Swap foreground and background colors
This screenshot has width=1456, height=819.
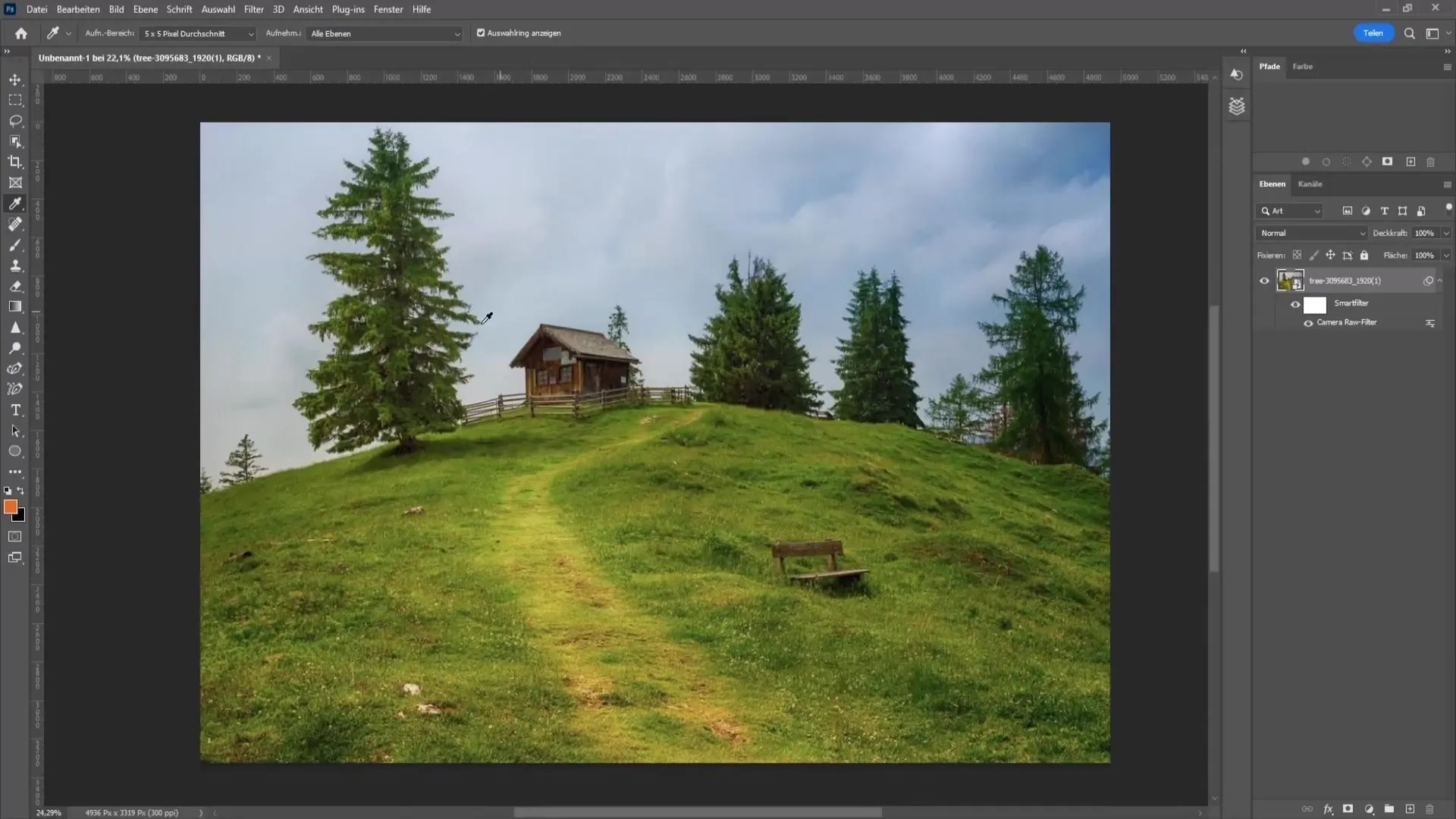[x=20, y=491]
